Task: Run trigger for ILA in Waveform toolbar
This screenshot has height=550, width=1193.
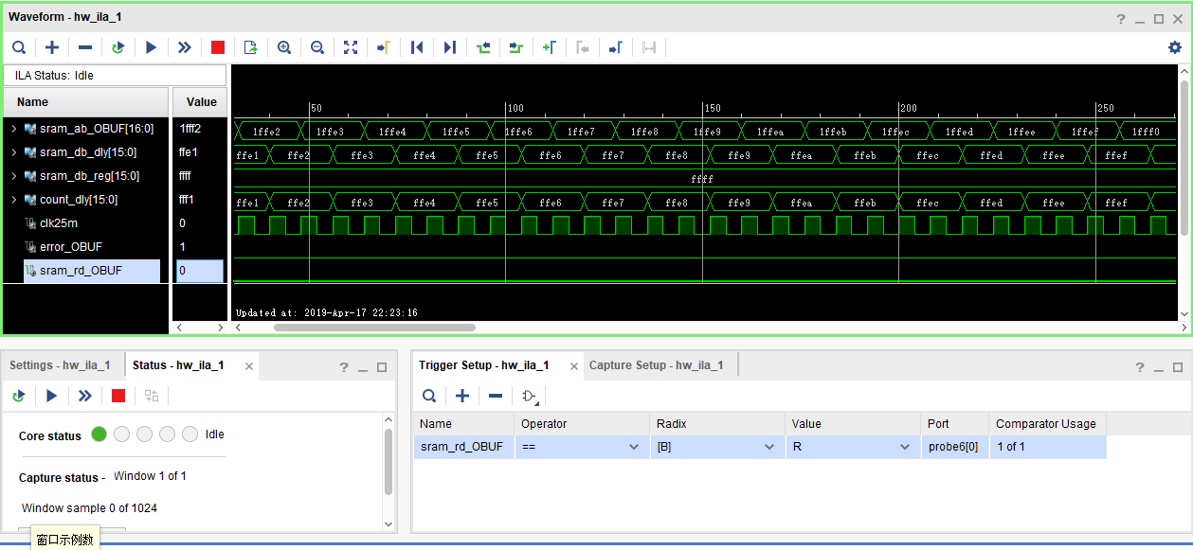Action: coord(151,47)
